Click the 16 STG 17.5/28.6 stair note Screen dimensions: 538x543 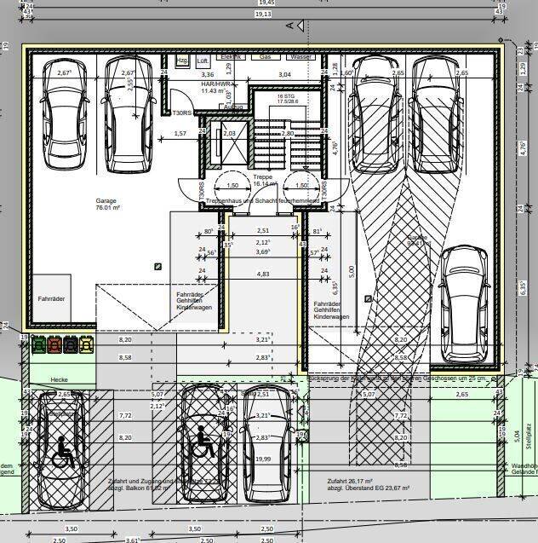coord(288,99)
